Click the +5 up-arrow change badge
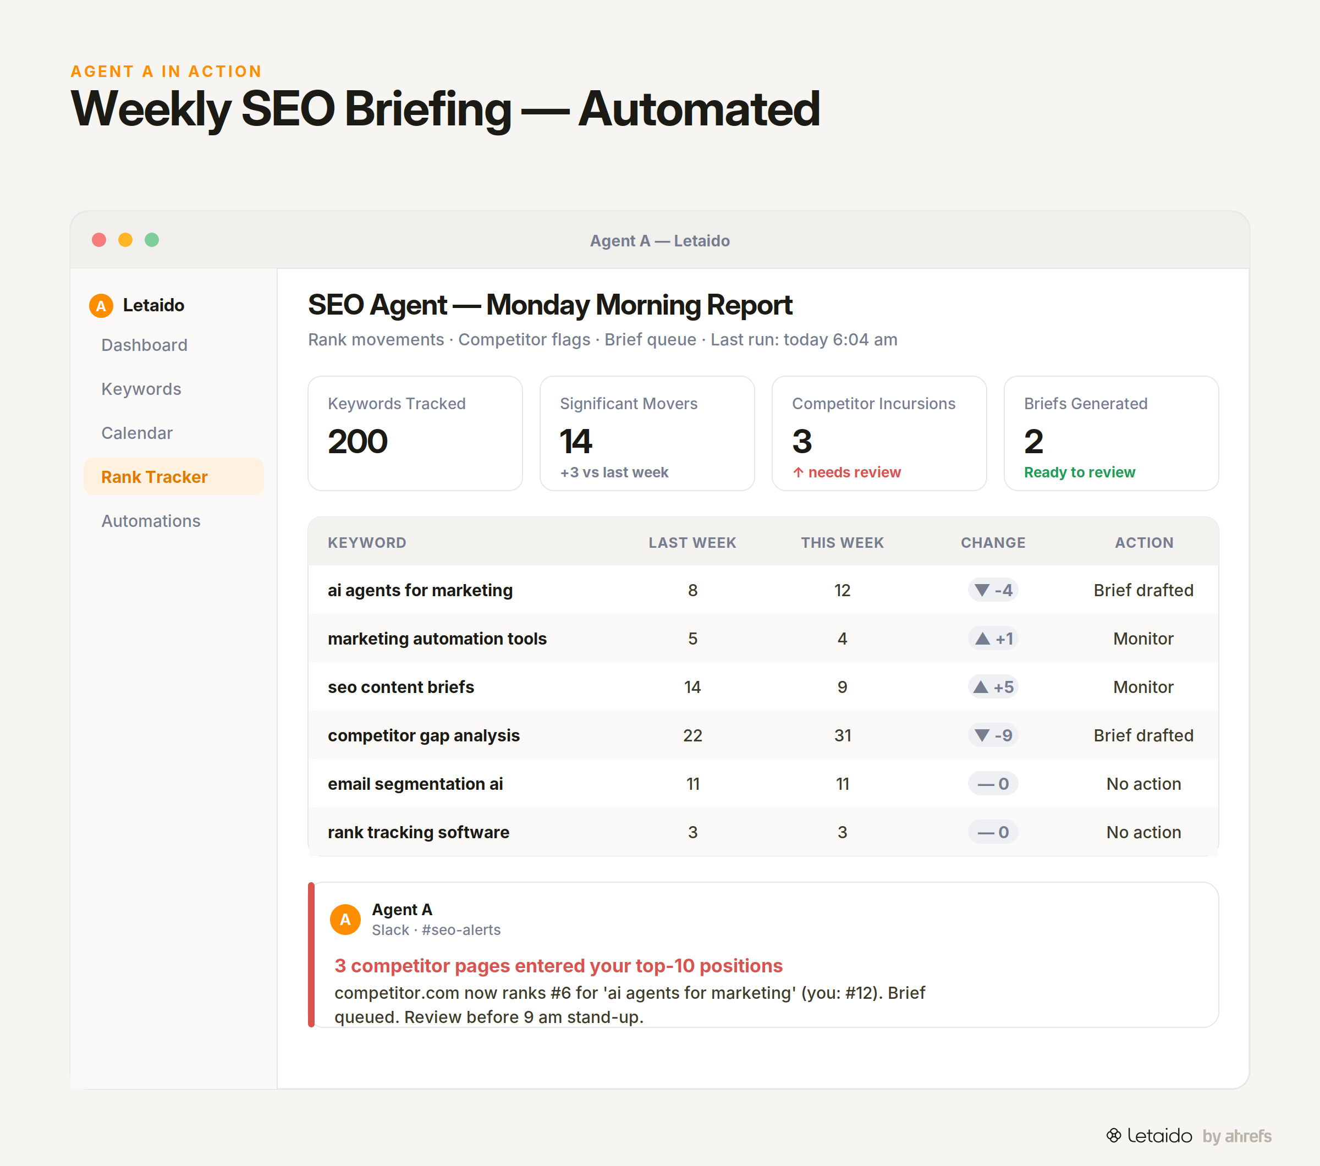 pos(993,687)
